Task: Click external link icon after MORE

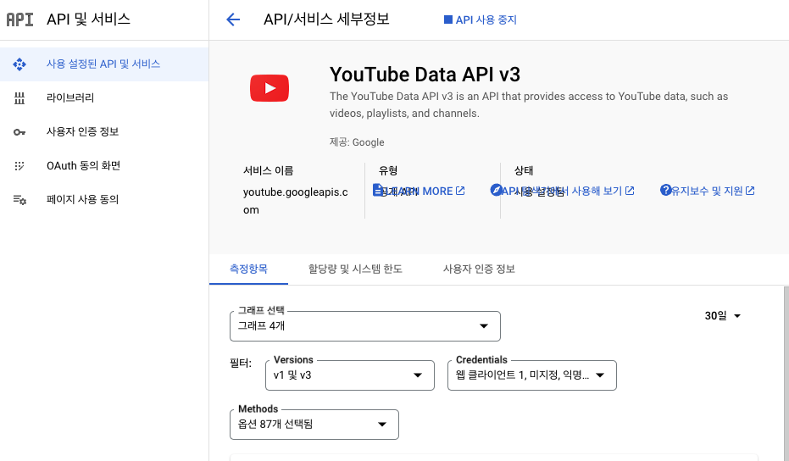Action: pos(460,191)
